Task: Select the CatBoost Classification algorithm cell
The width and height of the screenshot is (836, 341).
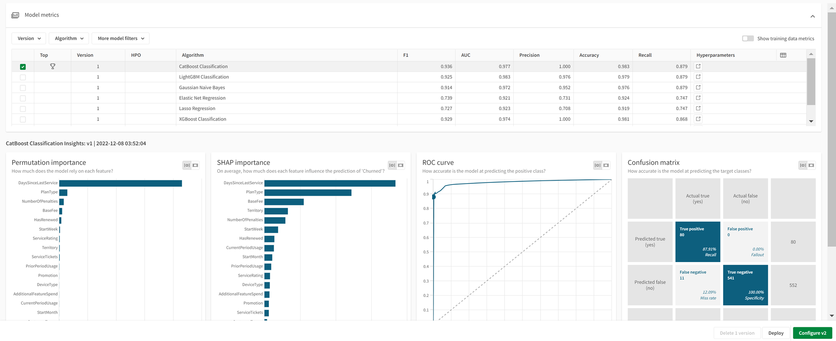Action: (286, 66)
